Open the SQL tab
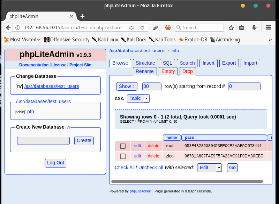Screen dimensions: 279x204 167,63
